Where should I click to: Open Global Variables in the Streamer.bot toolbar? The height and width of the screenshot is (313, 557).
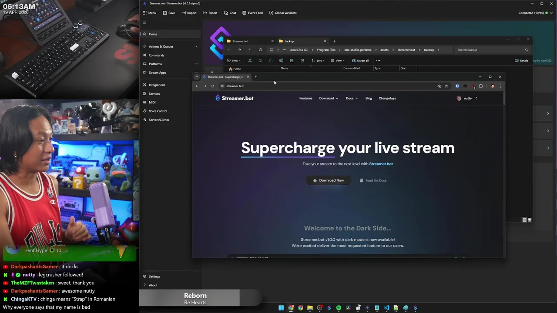pyautogui.click(x=283, y=13)
